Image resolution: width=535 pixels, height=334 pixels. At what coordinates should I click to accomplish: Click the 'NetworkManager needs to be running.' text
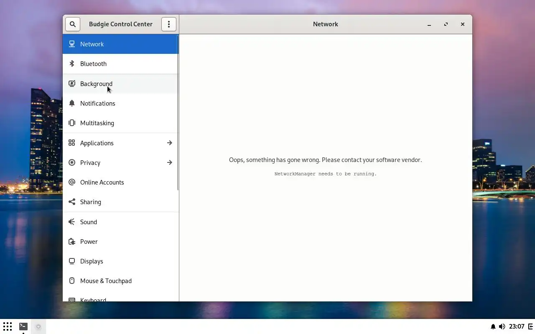(x=326, y=174)
